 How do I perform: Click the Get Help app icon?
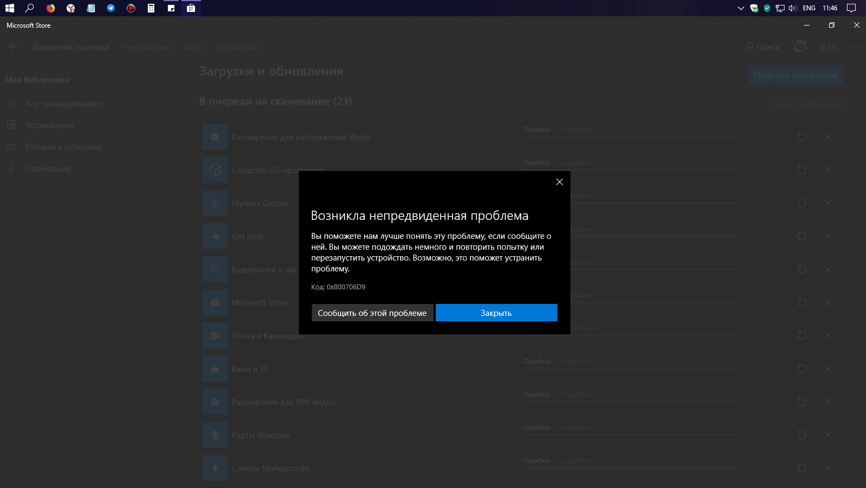(x=215, y=236)
